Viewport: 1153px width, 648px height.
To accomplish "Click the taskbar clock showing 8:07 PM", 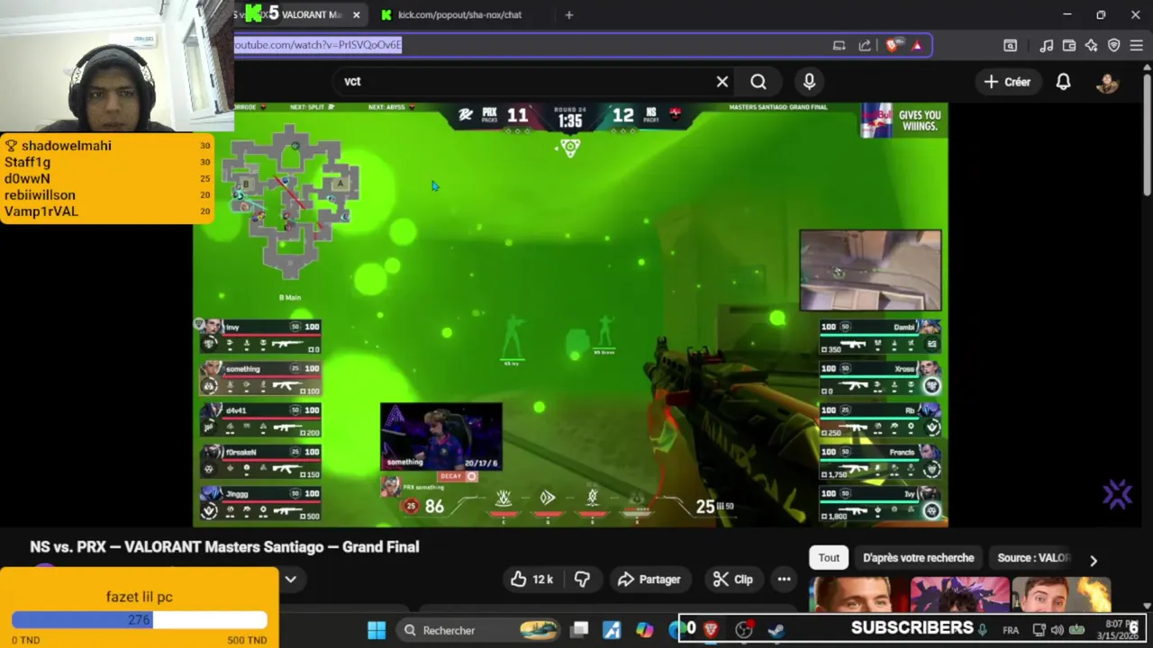I will (1118, 630).
